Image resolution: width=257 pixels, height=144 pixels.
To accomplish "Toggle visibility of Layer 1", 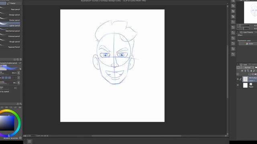I will click(x=238, y=79).
